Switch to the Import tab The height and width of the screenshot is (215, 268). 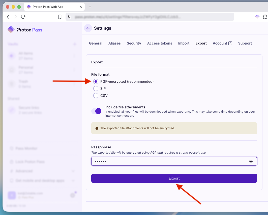tap(184, 43)
